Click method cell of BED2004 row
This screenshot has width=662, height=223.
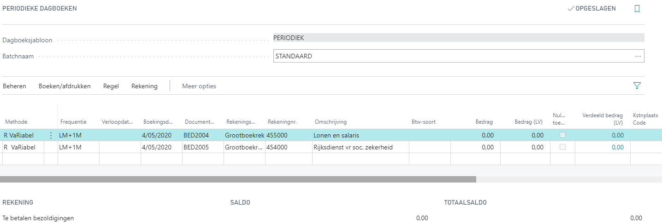[23, 136]
